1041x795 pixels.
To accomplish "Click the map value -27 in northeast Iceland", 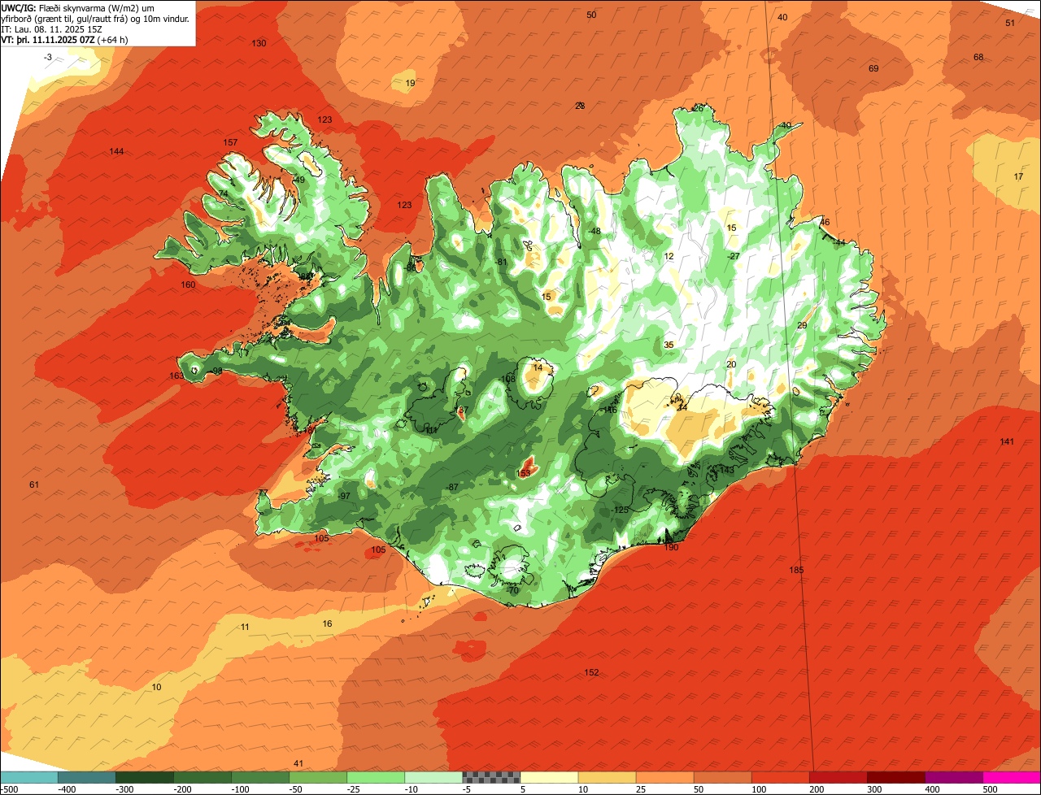I will (734, 257).
